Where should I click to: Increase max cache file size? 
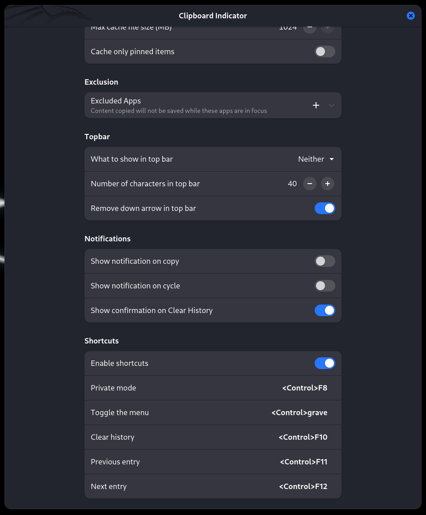[x=328, y=29]
